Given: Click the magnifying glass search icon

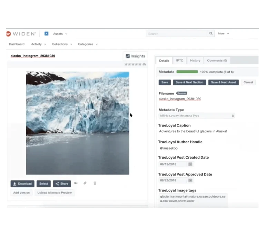Looking at the screenshot, I should click(x=211, y=34).
